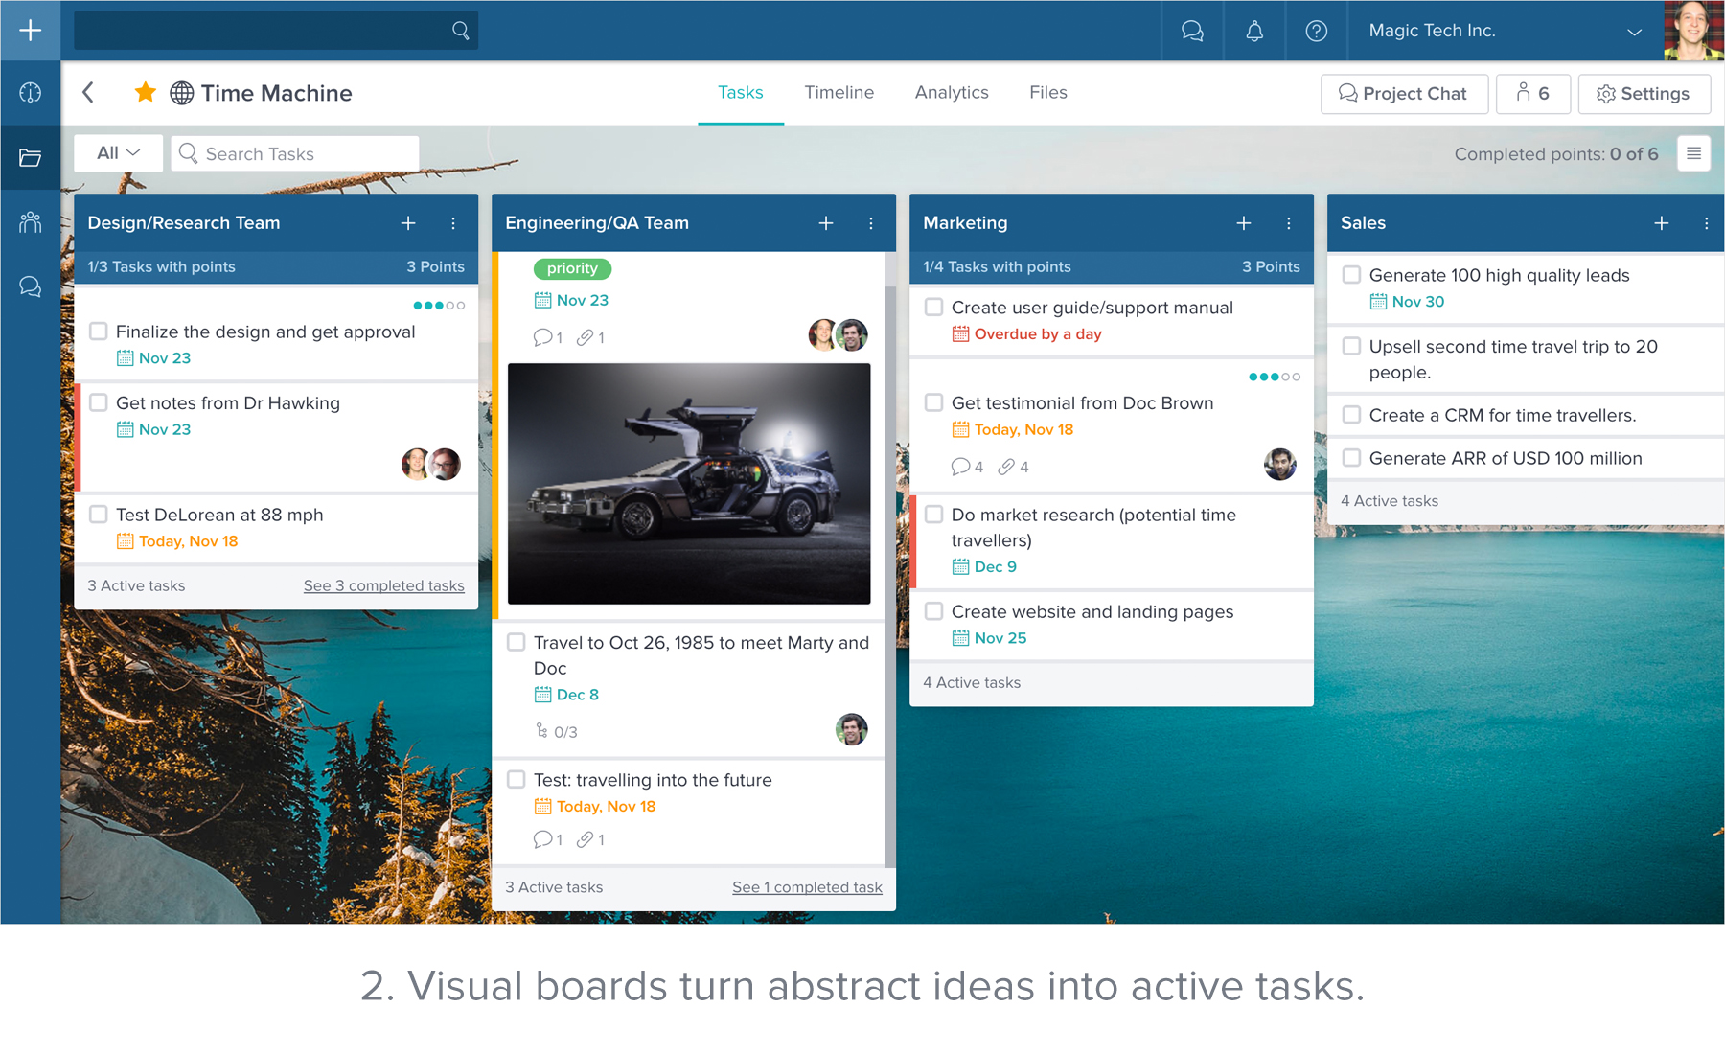Switch to the Analytics tab
Screen dimensions: 1725x1054
[x=952, y=92]
